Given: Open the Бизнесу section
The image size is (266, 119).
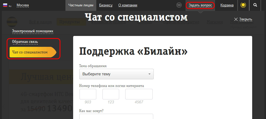Looking at the screenshot, I should click(x=106, y=5).
